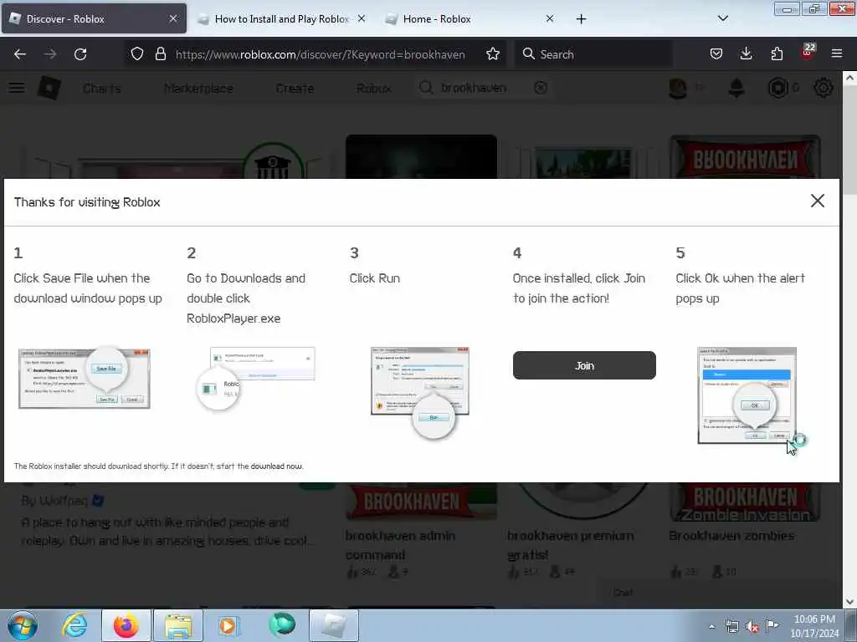This screenshot has width=857, height=642.
Task: Click the Roblox logo icon
Action: point(49,88)
